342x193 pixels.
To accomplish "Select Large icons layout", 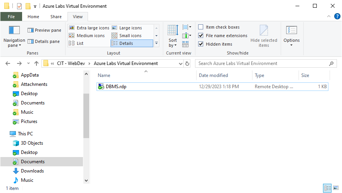I will (x=127, y=28).
